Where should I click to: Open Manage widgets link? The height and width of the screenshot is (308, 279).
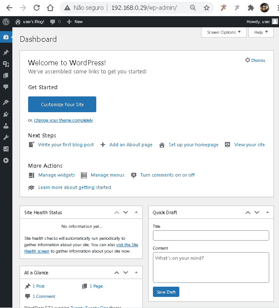pos(57,175)
